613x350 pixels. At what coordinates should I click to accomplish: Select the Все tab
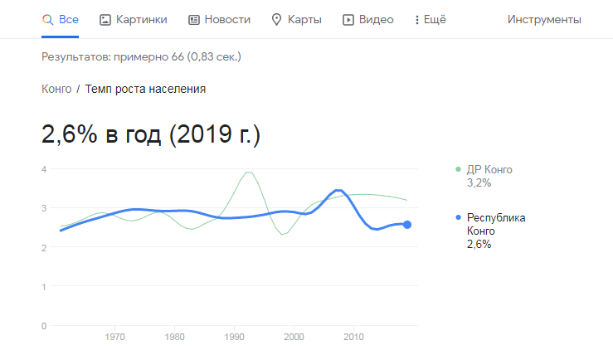(x=61, y=20)
